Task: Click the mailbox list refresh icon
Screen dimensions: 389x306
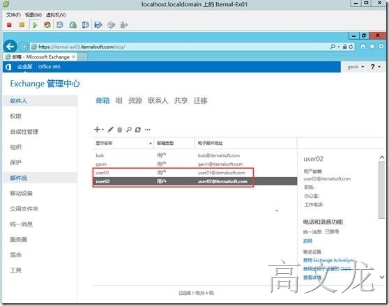Action: [x=138, y=130]
